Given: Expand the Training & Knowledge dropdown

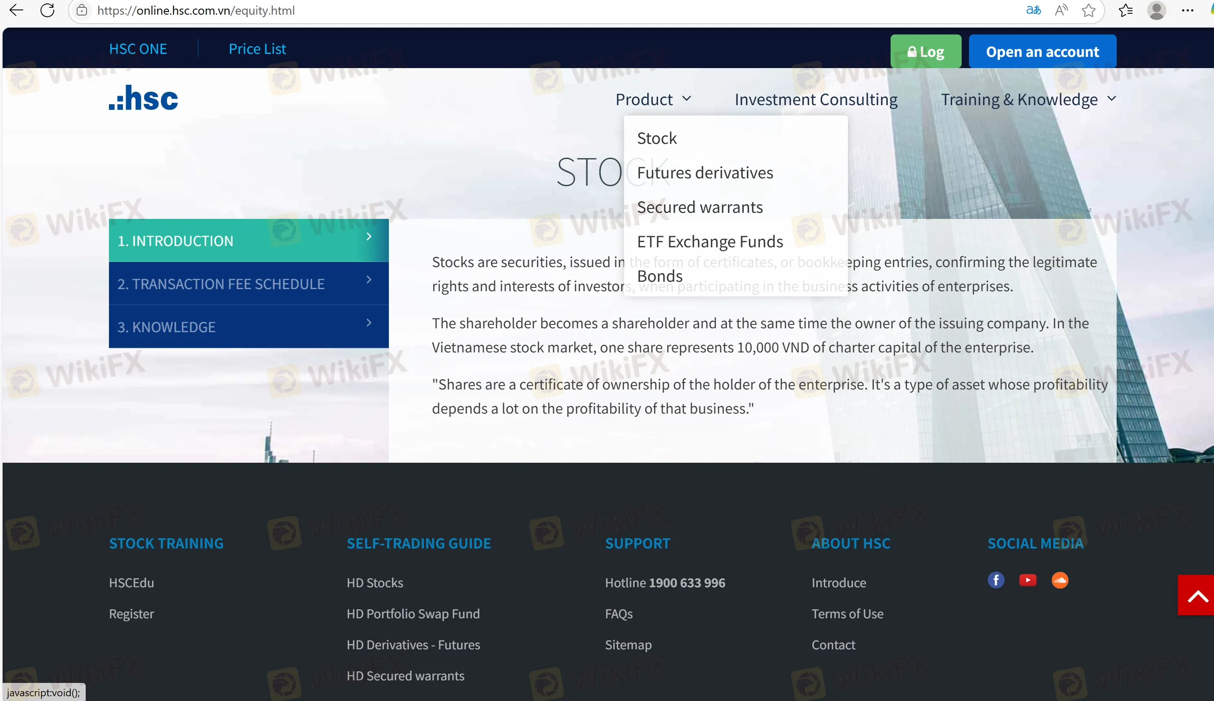Looking at the screenshot, I should click(x=1027, y=99).
